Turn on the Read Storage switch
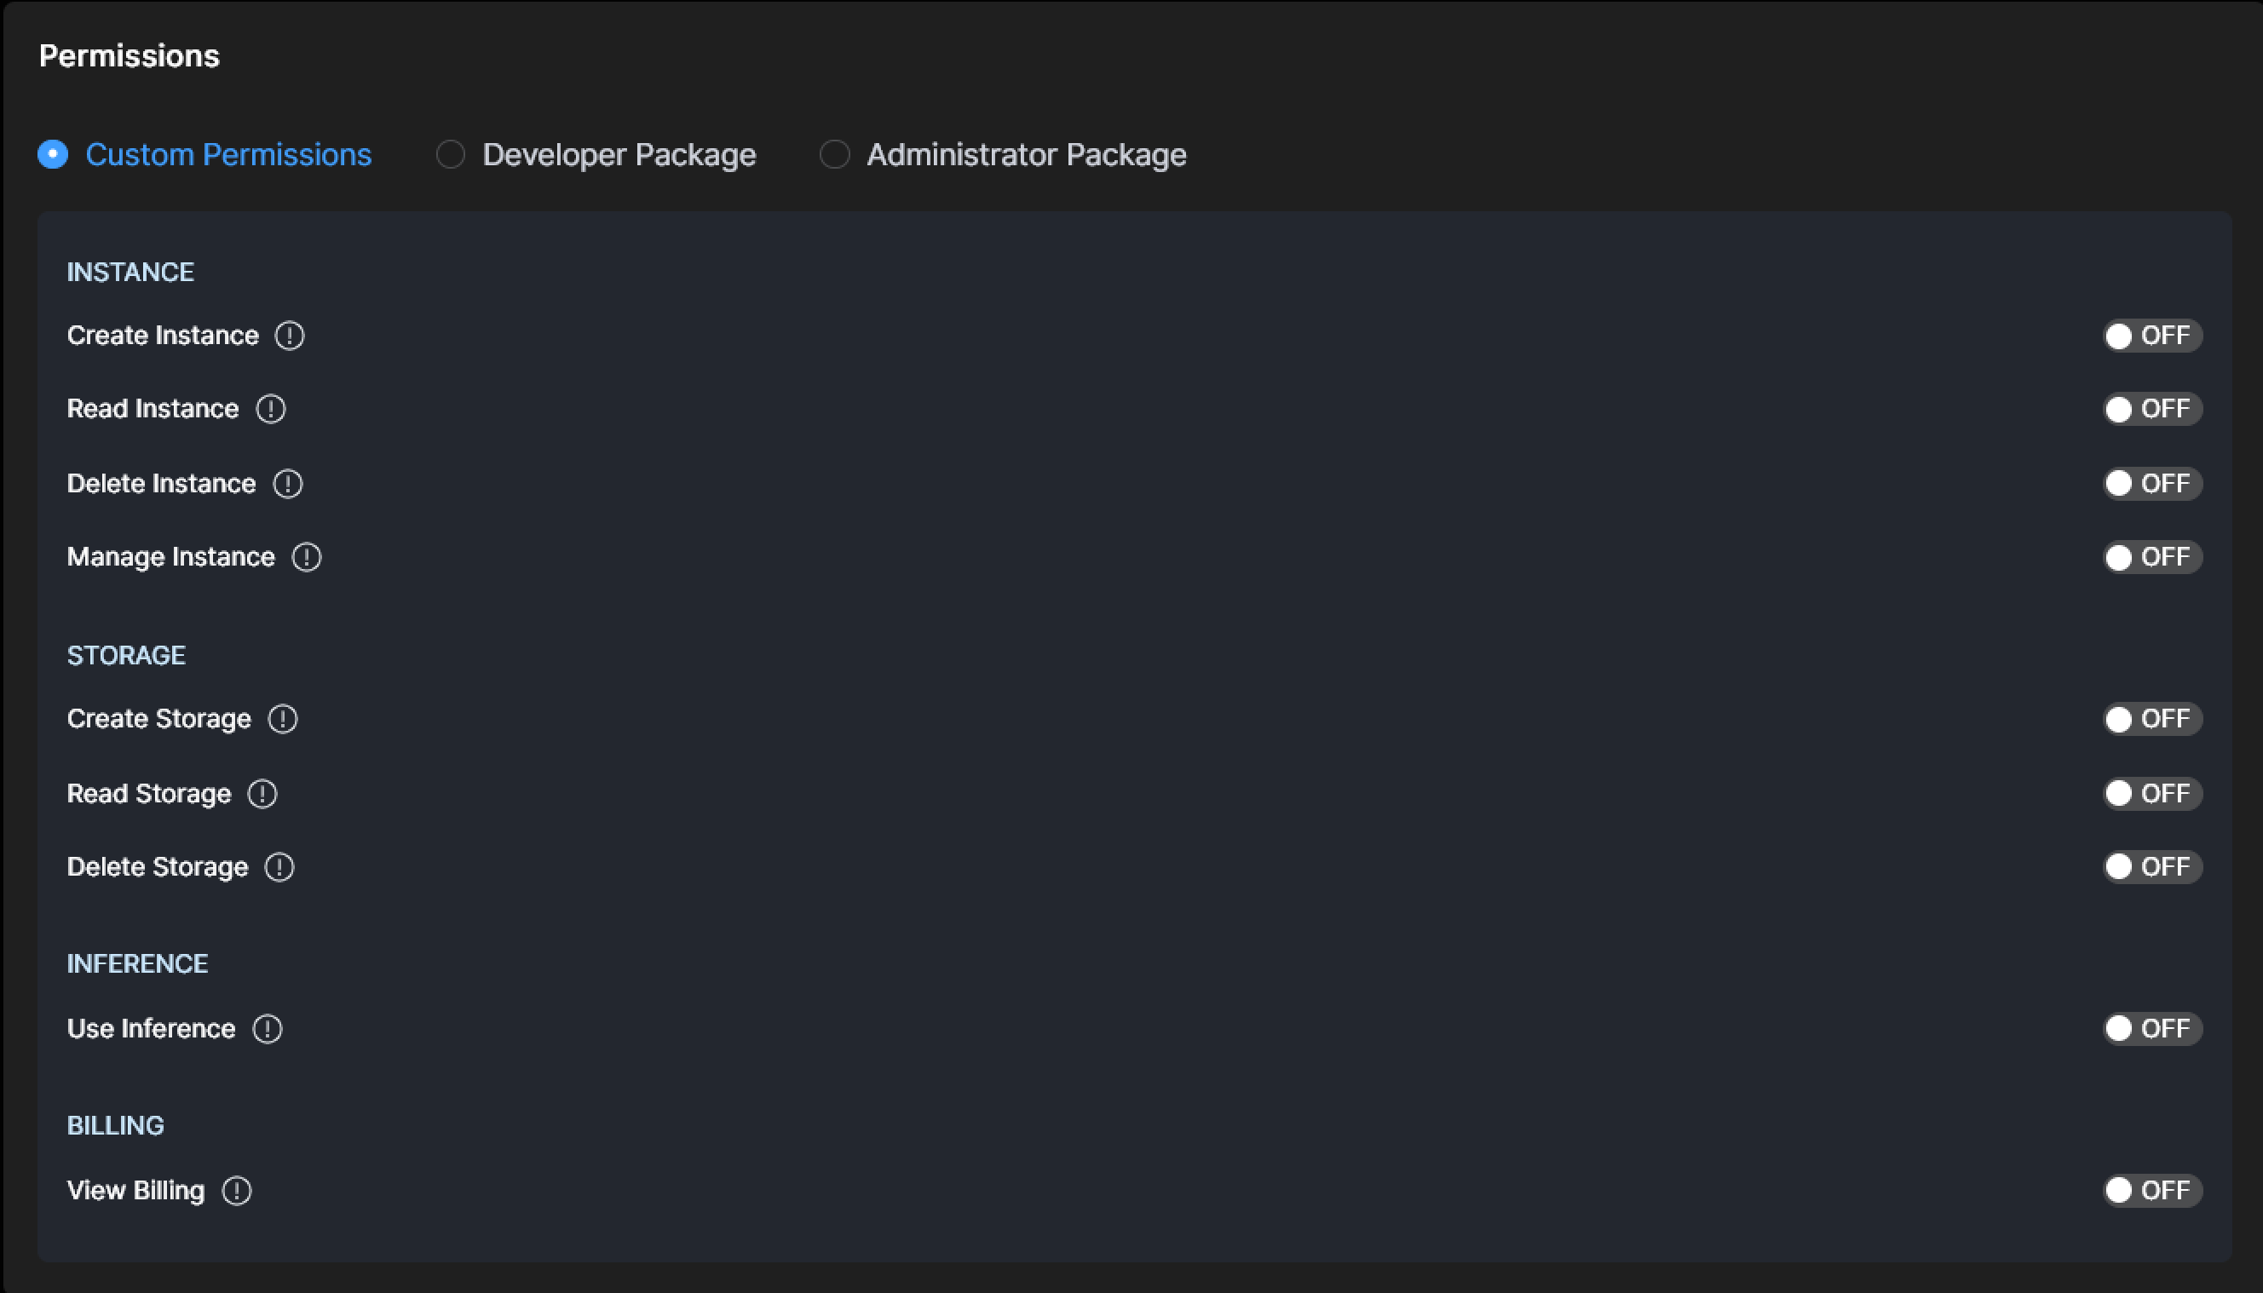The height and width of the screenshot is (1293, 2263). (x=2151, y=794)
